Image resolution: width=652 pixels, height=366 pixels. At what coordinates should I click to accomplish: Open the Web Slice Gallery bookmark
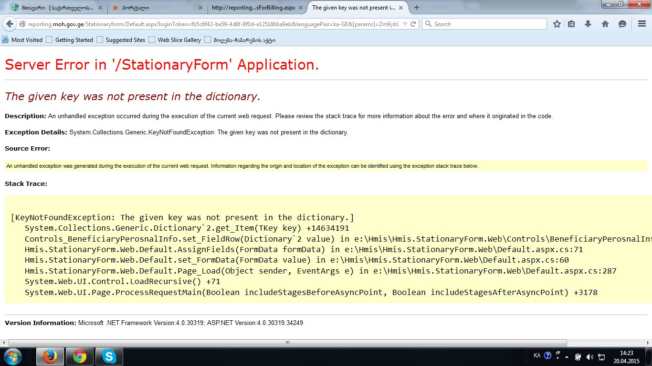point(175,40)
